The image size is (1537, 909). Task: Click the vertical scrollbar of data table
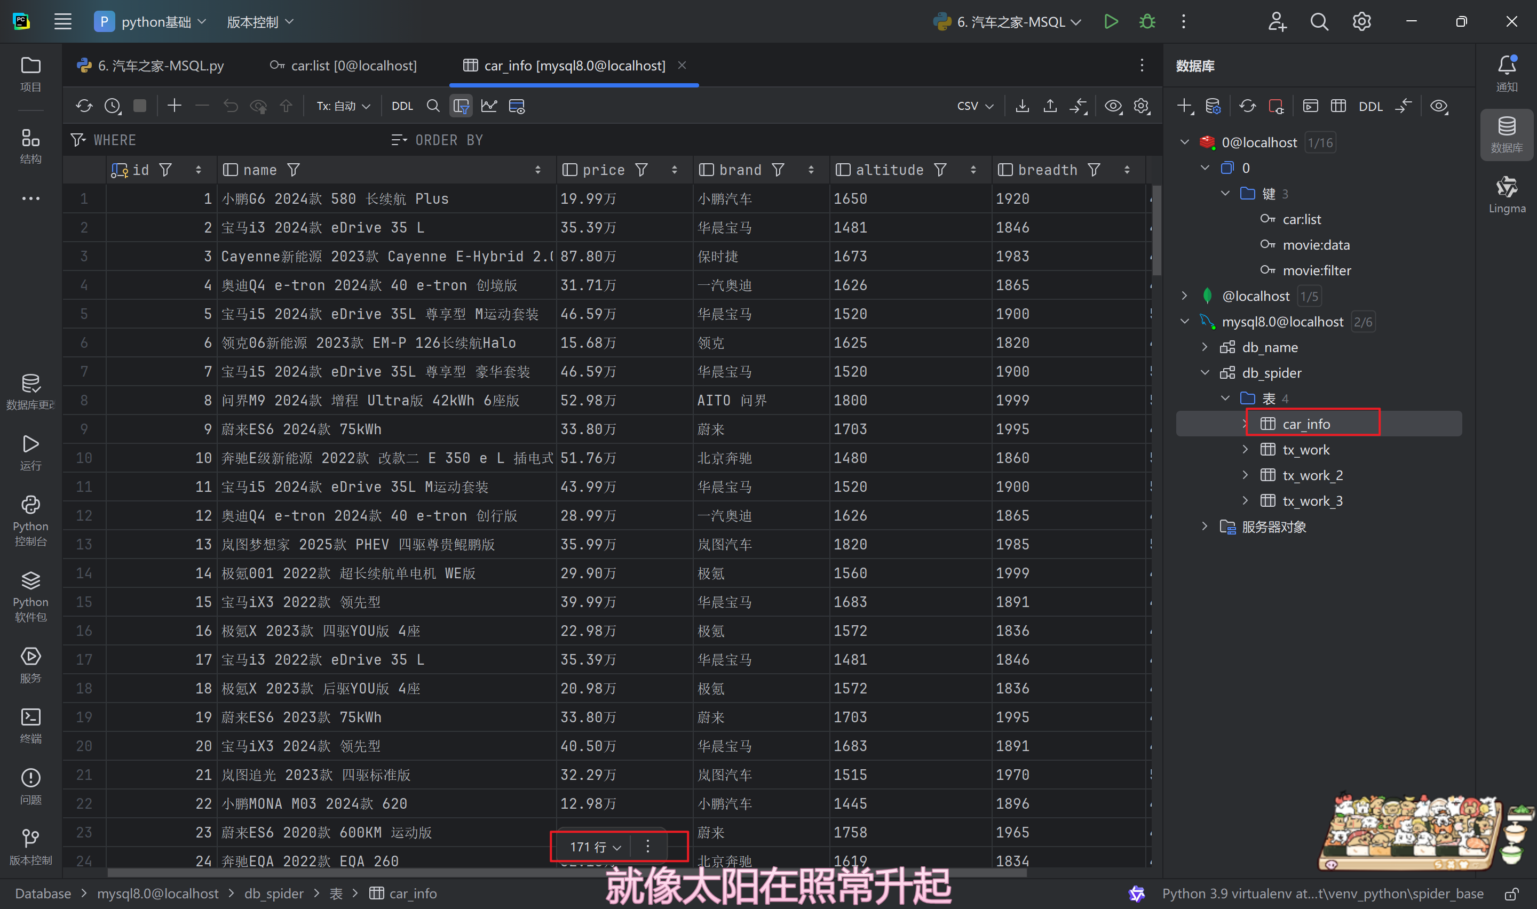click(1156, 230)
